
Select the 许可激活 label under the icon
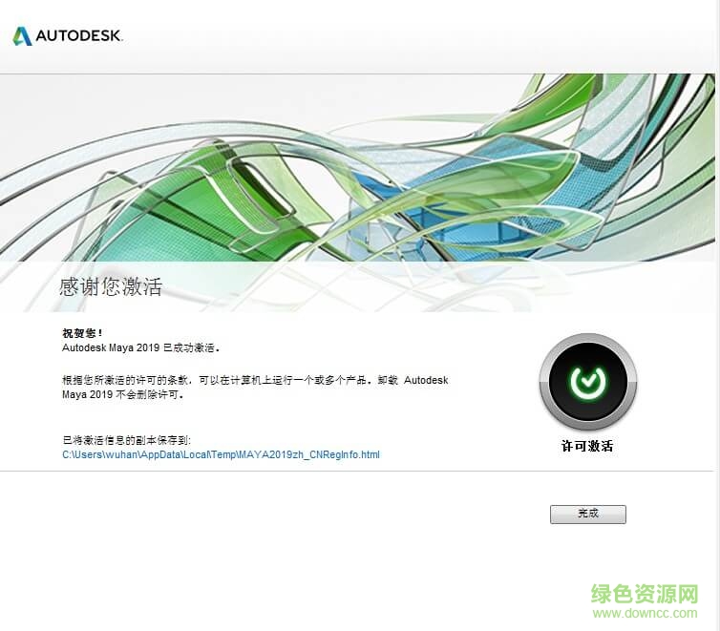(x=587, y=446)
